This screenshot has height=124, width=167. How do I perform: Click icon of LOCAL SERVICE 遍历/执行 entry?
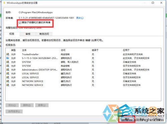pyautogui.click(x=8, y=73)
